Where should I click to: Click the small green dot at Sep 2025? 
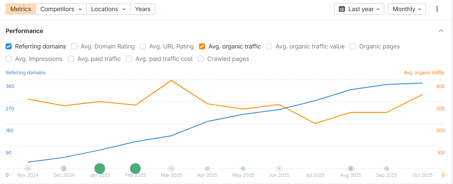point(387,169)
